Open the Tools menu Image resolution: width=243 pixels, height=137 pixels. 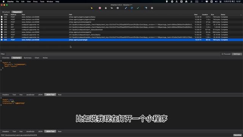(x=42, y=2)
